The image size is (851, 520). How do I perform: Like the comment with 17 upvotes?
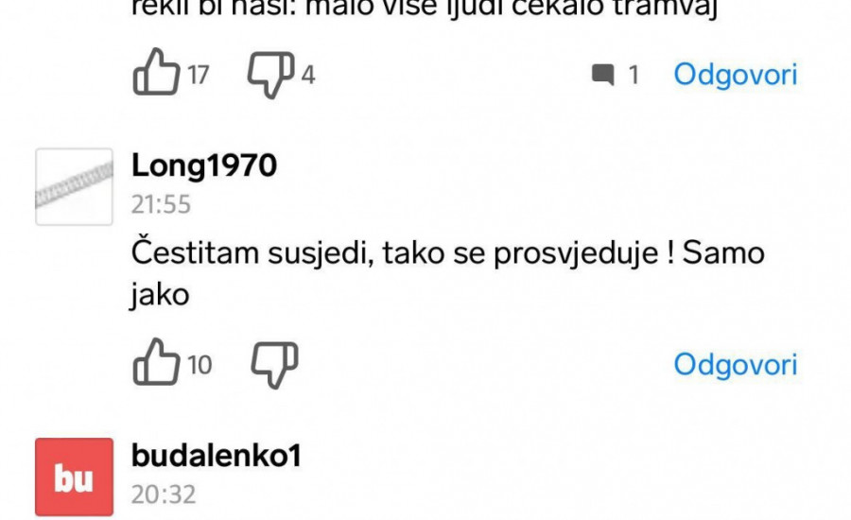pyautogui.click(x=156, y=72)
